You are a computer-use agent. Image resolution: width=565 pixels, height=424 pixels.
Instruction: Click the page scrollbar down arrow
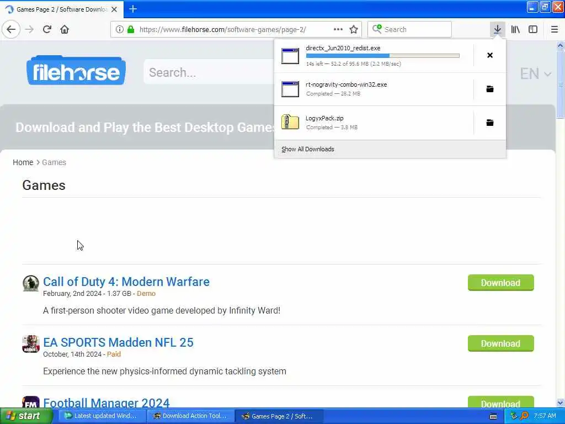(561, 402)
